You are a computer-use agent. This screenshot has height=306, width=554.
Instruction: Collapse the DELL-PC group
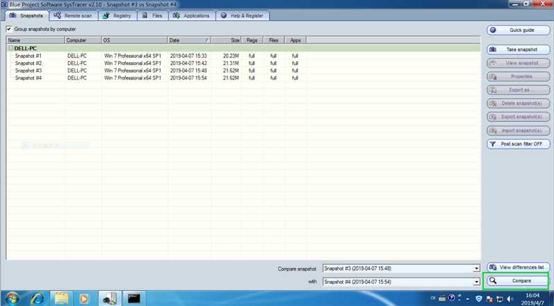[x=11, y=48]
